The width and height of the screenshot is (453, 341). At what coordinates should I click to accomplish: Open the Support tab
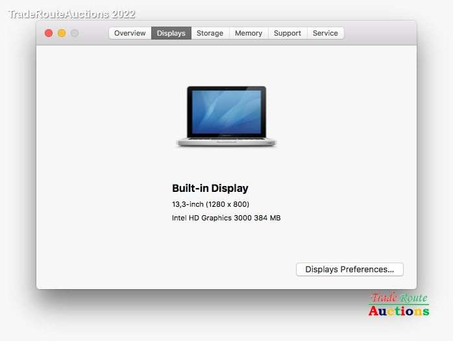[288, 33]
